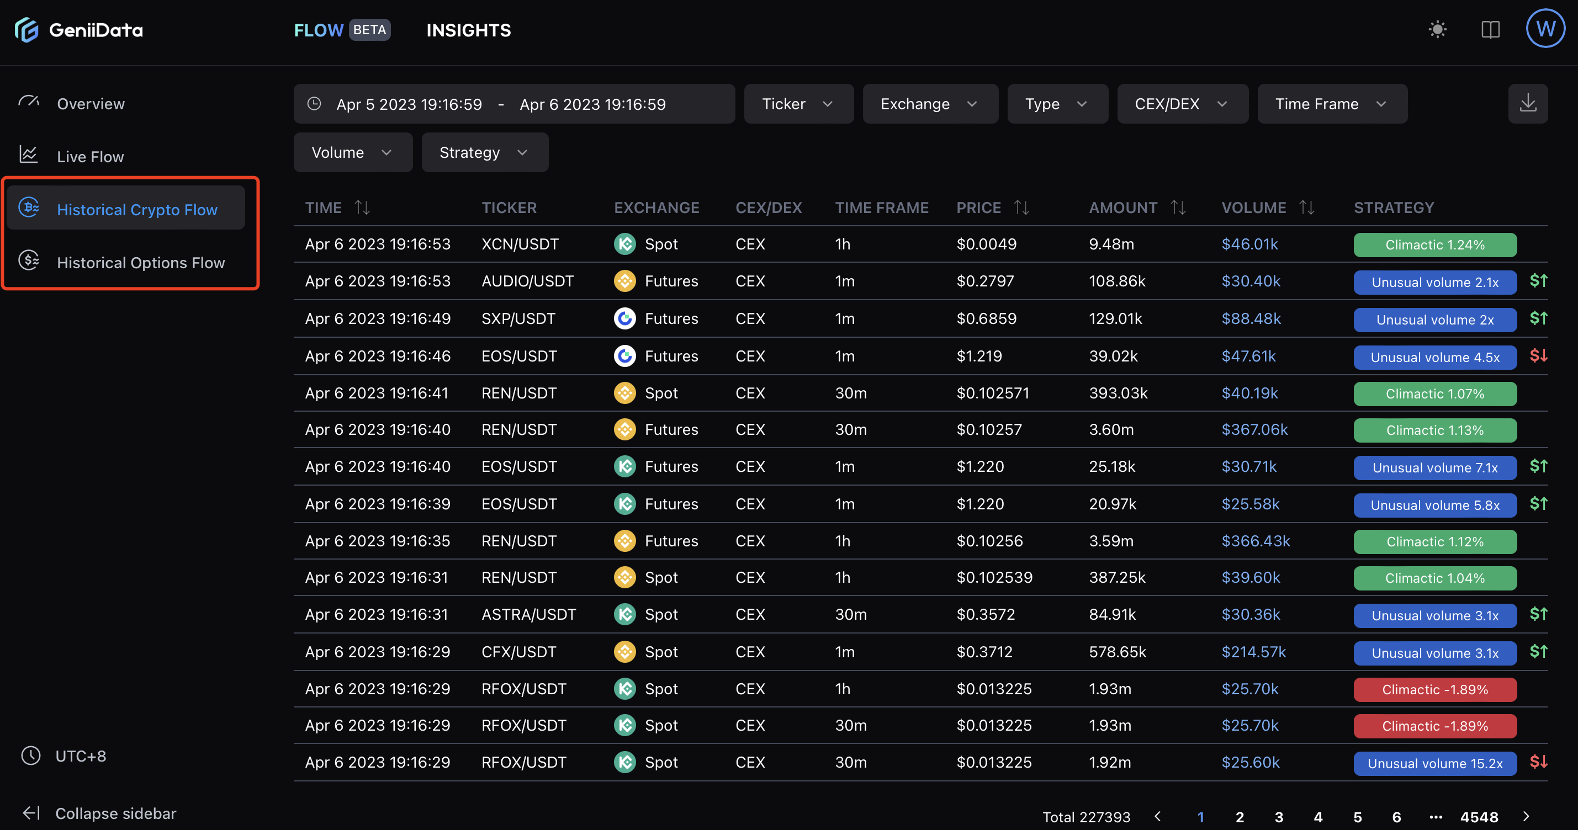Open Historical Options Flow menu item
This screenshot has width=1578, height=830.
[x=140, y=263]
